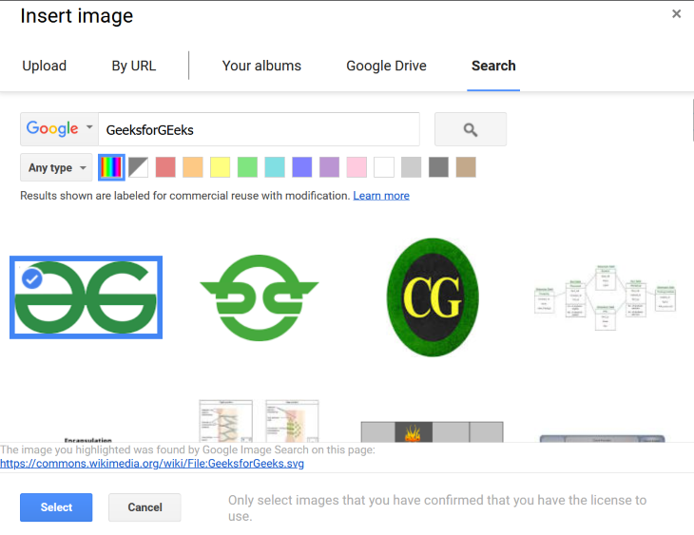Filter results by red color swatch
Screen dimensions: 694x535
click(165, 167)
